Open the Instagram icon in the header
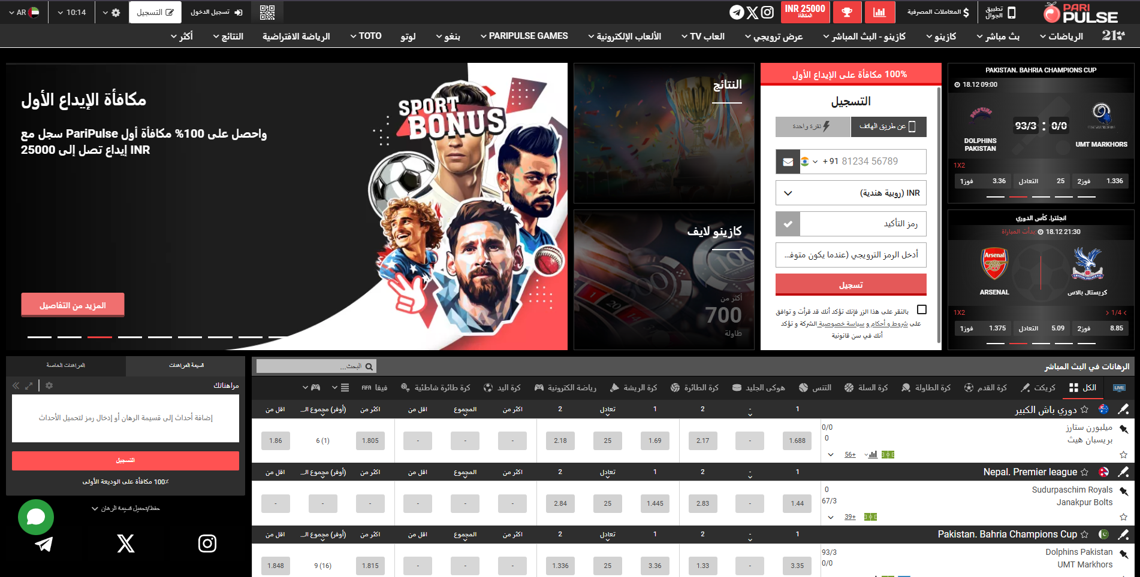 coord(768,13)
